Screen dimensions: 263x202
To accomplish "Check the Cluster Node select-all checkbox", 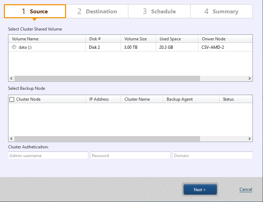I will (x=12, y=99).
